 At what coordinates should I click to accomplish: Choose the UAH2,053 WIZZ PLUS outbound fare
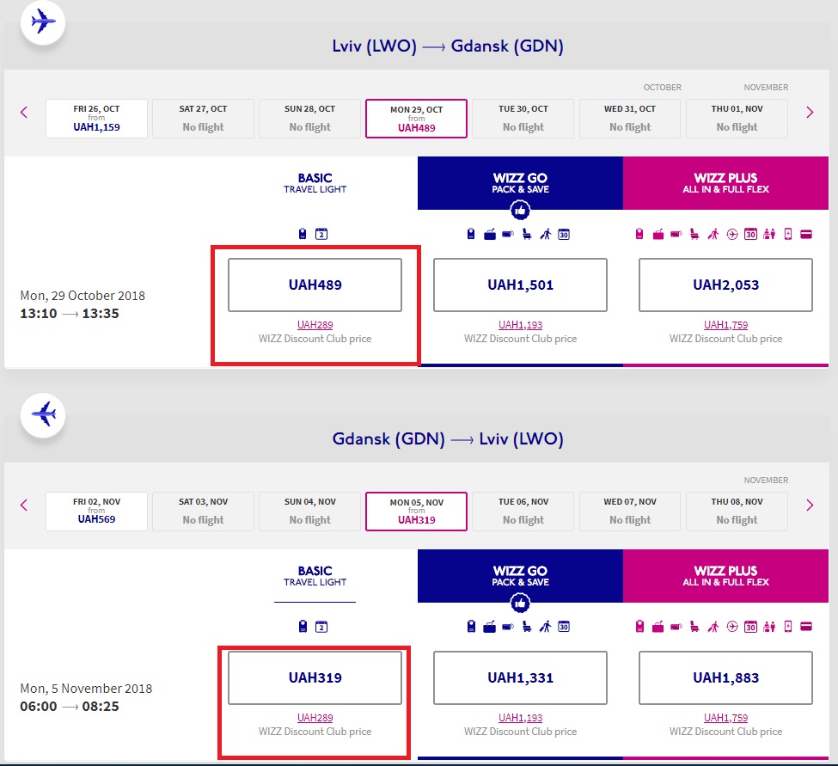725,285
